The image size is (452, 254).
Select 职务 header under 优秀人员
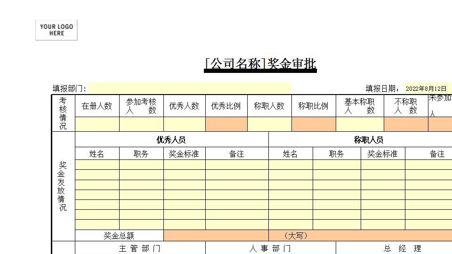coord(141,153)
